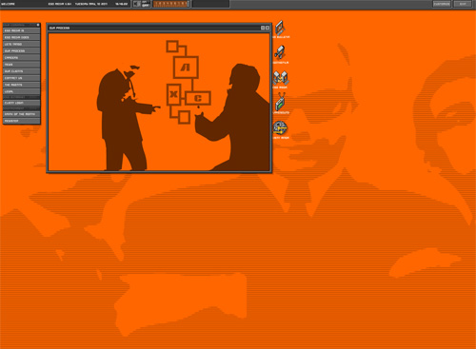The width and height of the screenshot is (476, 349).
Task: Select the 'Careers' menu item
Action: (x=22, y=58)
